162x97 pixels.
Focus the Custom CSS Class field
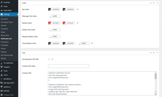pos(69,66)
